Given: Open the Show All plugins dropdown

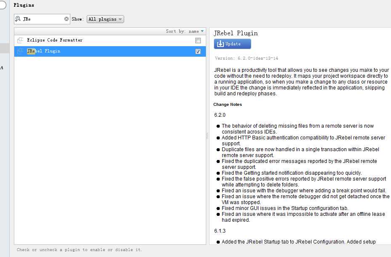Looking at the screenshot, I should [x=105, y=19].
